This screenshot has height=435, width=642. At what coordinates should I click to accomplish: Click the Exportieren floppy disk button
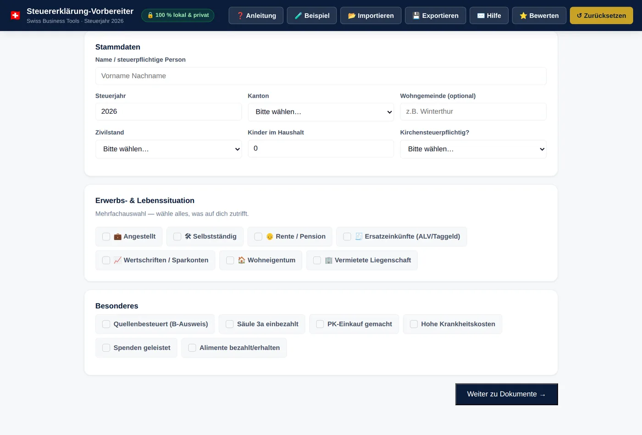435,16
